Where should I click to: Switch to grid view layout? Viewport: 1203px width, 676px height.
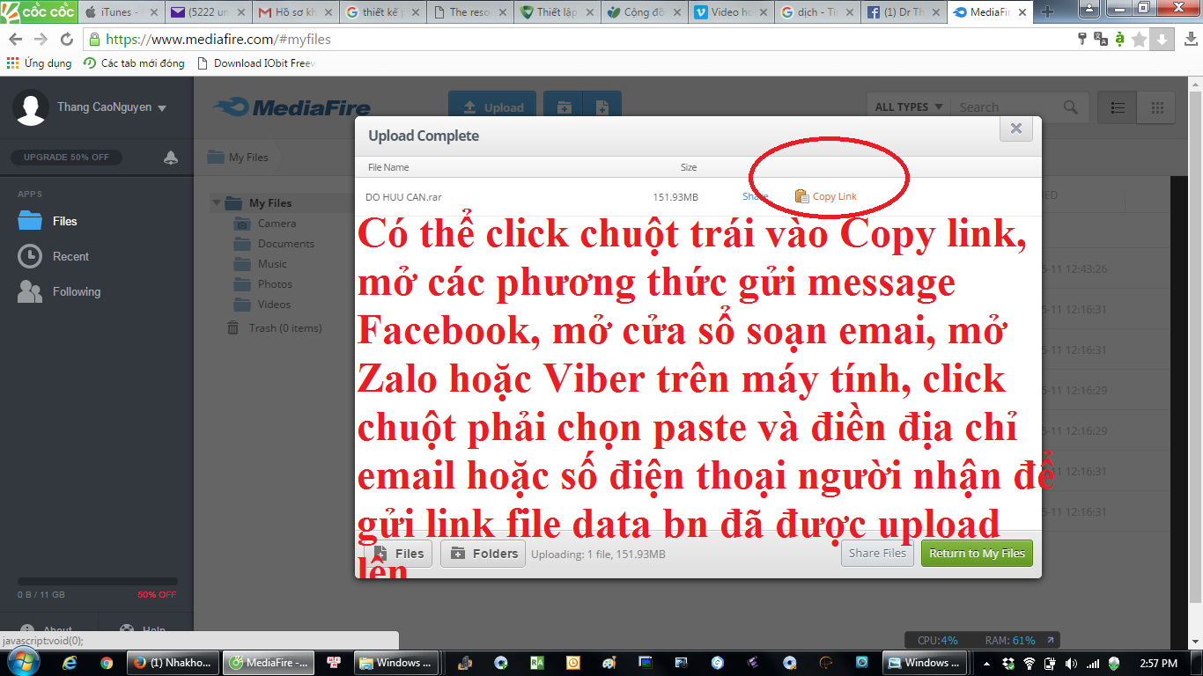point(1156,107)
